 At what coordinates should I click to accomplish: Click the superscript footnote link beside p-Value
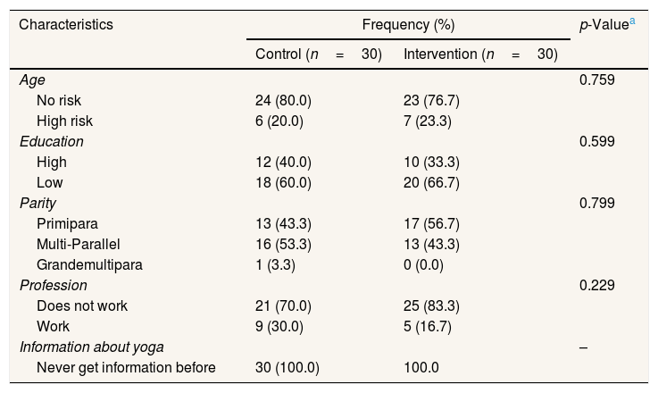click(x=635, y=20)
